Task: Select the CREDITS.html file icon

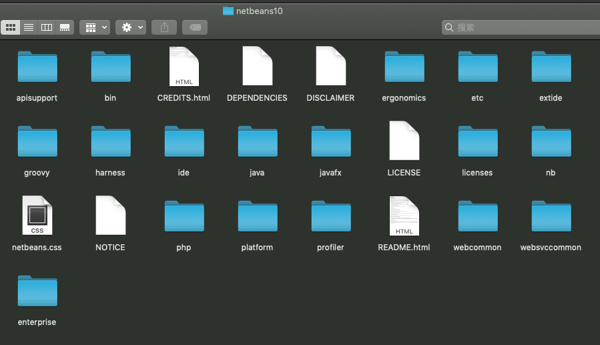Action: [x=184, y=66]
